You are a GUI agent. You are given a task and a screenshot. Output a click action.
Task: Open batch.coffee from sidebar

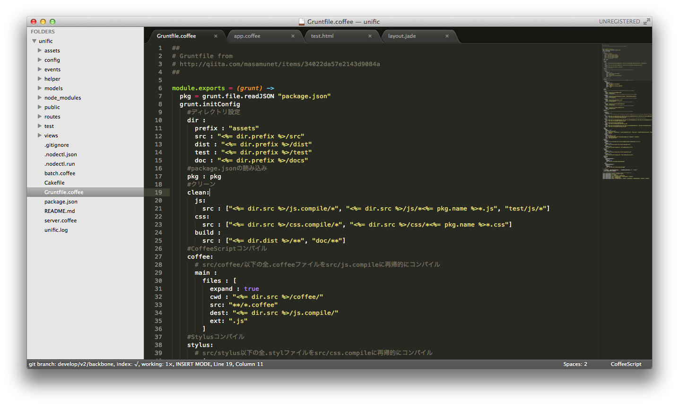point(60,173)
